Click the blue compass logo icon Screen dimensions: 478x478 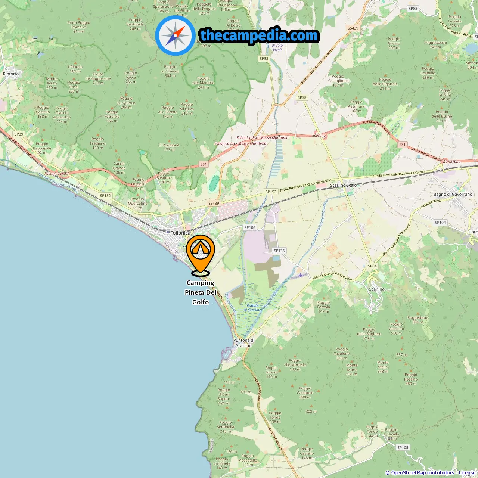click(175, 35)
